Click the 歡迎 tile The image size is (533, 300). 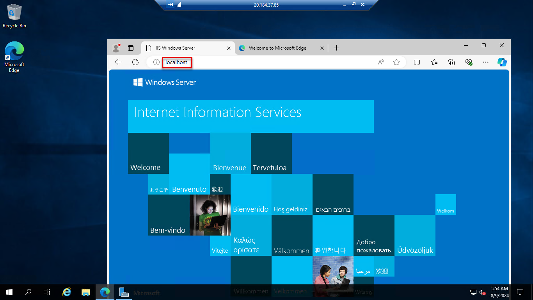point(220,184)
